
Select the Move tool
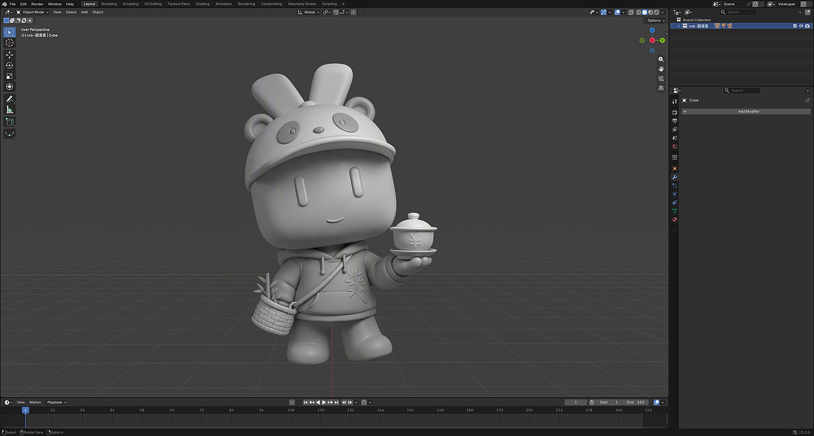10,55
